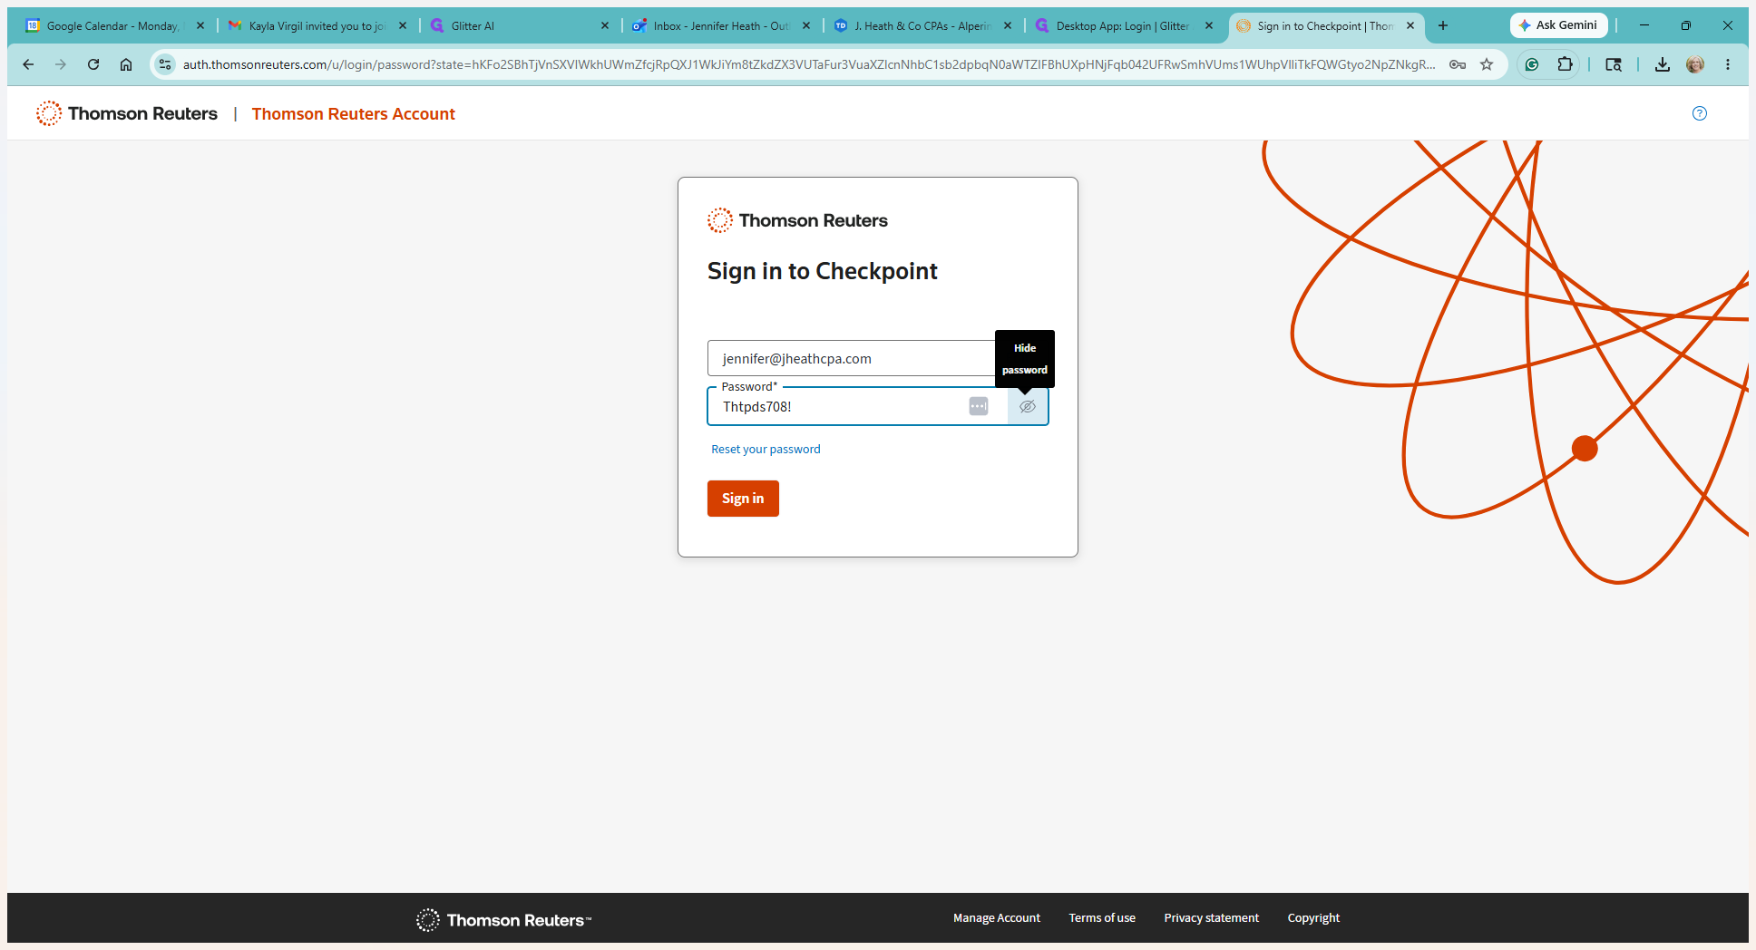
Task: Close the Sign in to Checkpoint tab
Action: 1410,26
